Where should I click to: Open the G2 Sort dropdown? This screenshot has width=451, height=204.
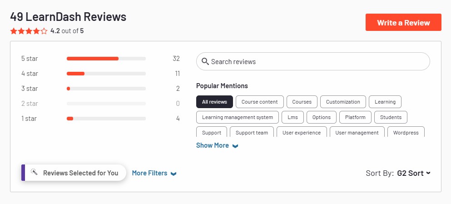(x=414, y=173)
